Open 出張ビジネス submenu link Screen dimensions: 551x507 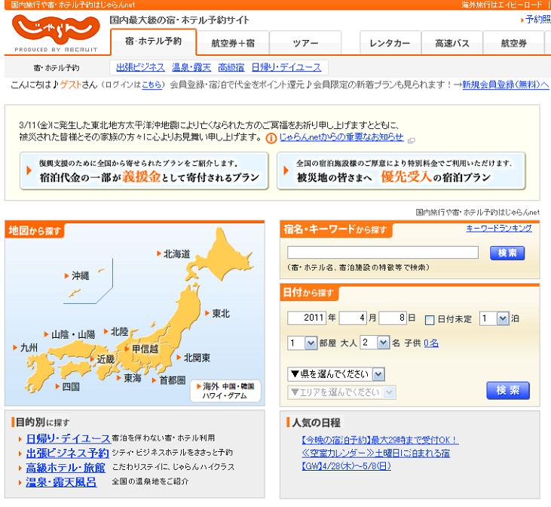click(140, 67)
